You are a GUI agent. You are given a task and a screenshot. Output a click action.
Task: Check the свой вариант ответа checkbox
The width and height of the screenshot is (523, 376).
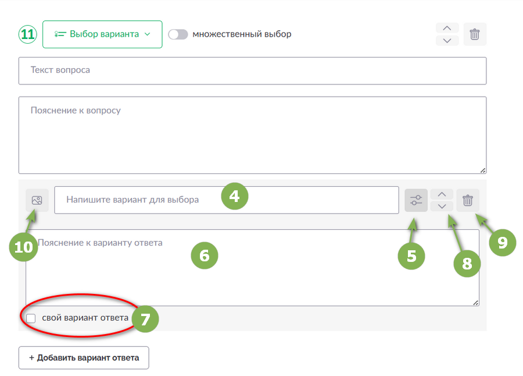[x=31, y=318]
